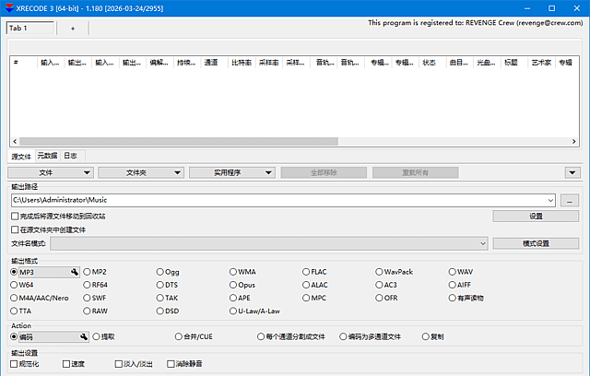
Task: Select DSD output format
Action: pyautogui.click(x=168, y=311)
